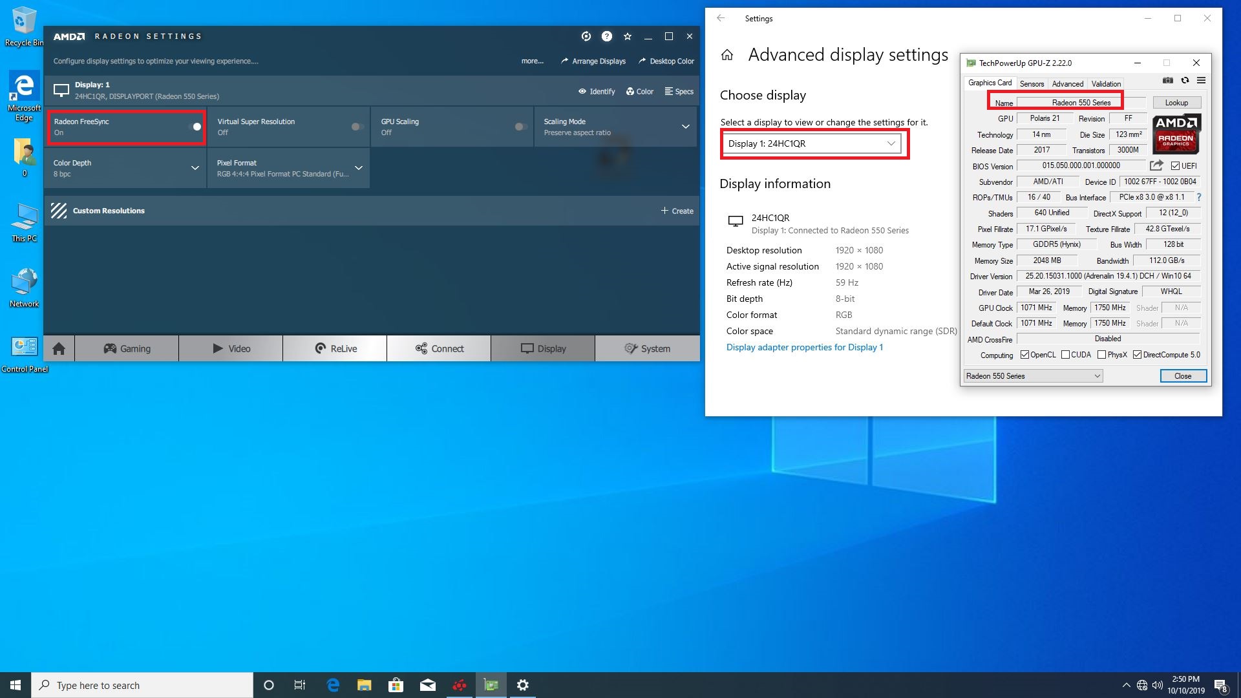Open Radeon 550 Series GPU selector dropdown
This screenshot has height=698, width=1241.
(x=1033, y=376)
